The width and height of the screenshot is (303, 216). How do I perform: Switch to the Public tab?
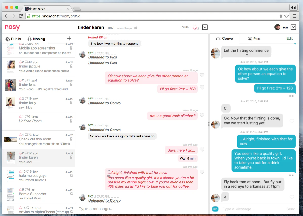13,39
